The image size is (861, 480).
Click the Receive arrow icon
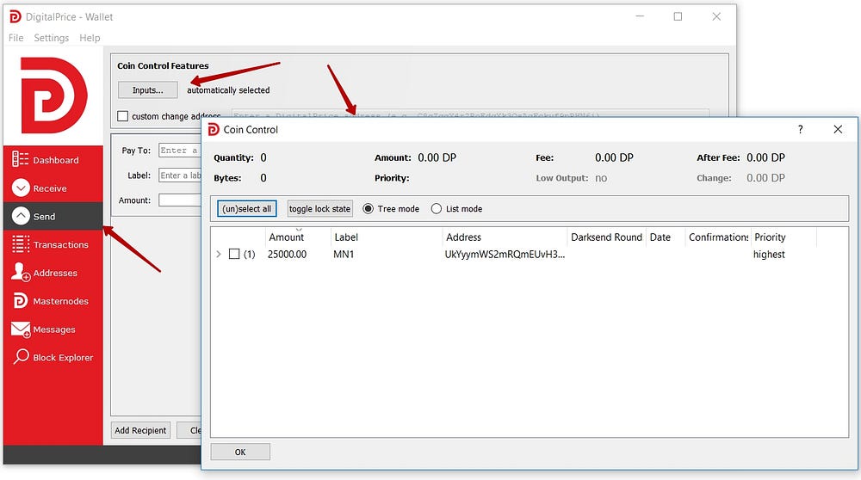pyautogui.click(x=21, y=188)
